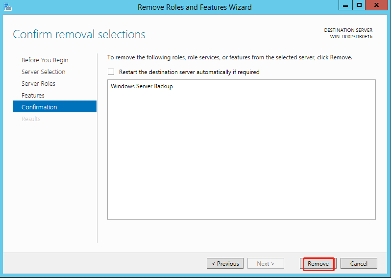This screenshot has height=278, width=391.
Task: Switch to the Server Roles step
Action: 38,84
